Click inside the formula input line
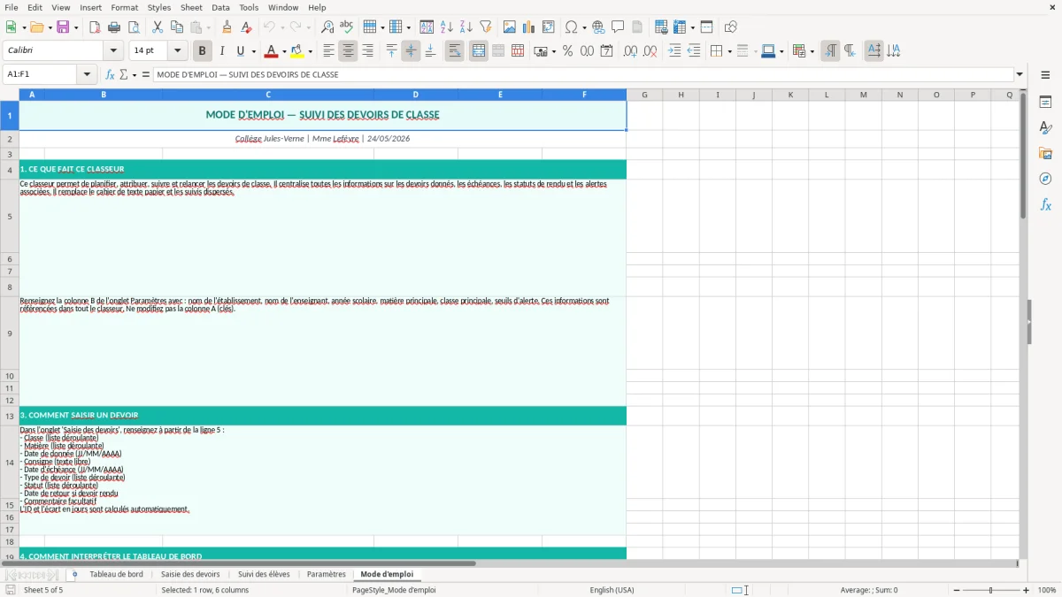This screenshot has width=1062, height=597. point(582,74)
